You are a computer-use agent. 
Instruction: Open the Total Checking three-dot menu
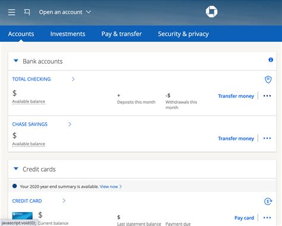click(x=267, y=96)
